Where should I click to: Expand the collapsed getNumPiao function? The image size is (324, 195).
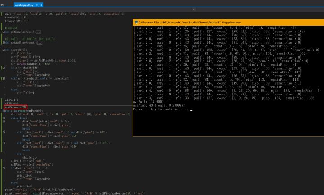4,32
